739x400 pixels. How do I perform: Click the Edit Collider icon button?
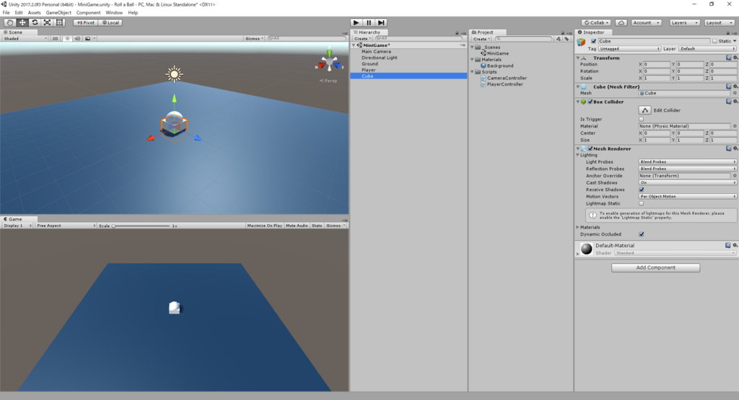(x=644, y=110)
